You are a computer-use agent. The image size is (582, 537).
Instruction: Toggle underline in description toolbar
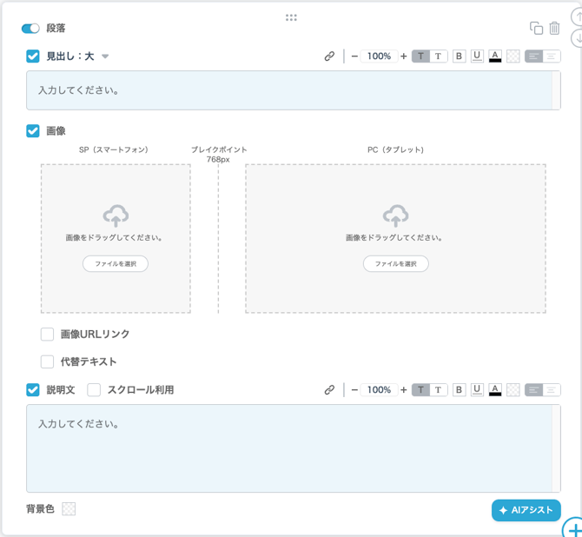[477, 389]
